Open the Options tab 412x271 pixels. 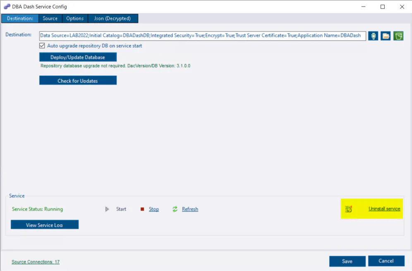point(74,18)
